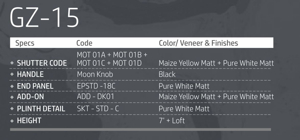This screenshot has height=140, width=300.
Task: Select the Code column header
Action: (x=84, y=43)
